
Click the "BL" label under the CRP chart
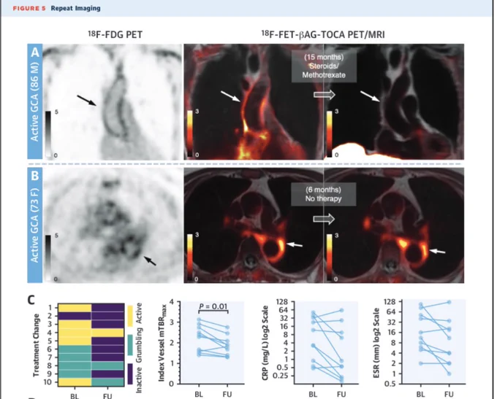(x=313, y=394)
